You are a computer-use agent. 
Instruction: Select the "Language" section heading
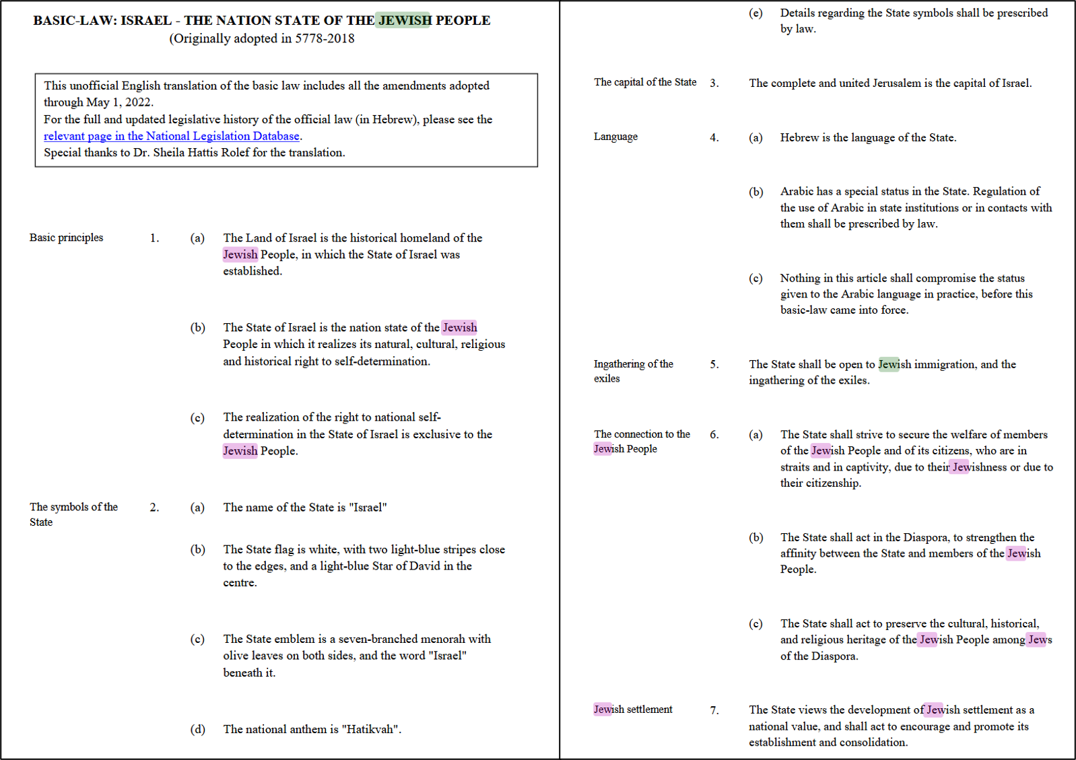click(x=615, y=137)
